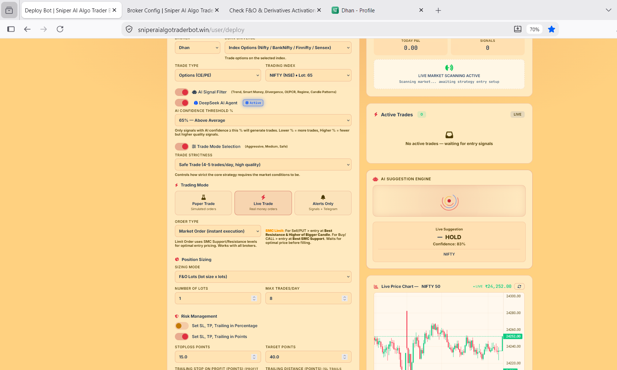This screenshot has height=370, width=617.
Task: Close the Broker Config tab
Action: (217, 10)
